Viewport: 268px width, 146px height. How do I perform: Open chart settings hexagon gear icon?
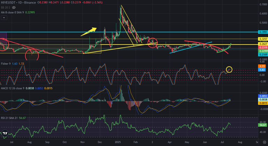click(x=264, y=142)
